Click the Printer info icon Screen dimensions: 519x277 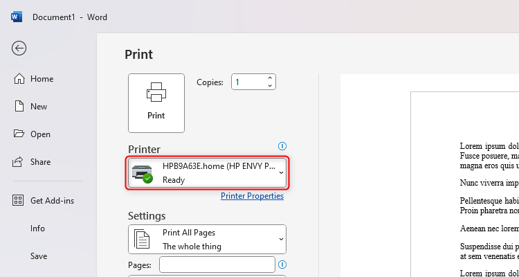[x=282, y=146]
